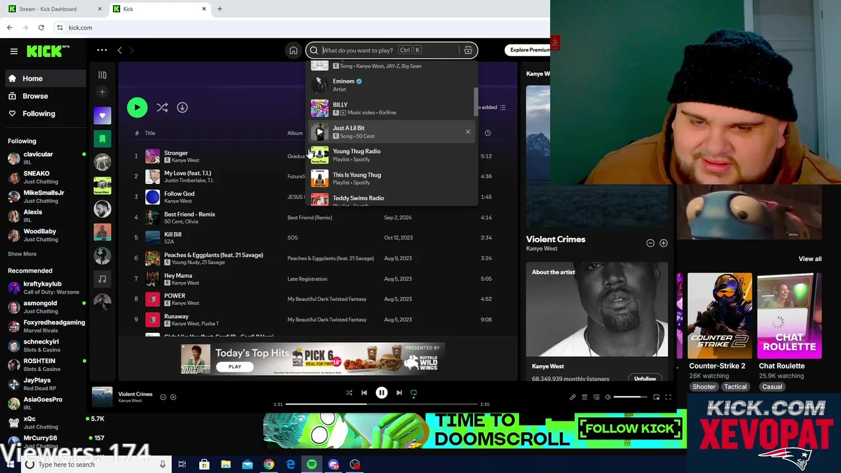
Task: Open the Spotify Browse icon in search bar
Action: tap(468, 51)
